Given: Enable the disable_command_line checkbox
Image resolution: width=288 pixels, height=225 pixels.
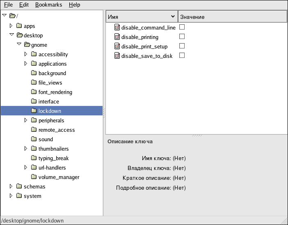Looking at the screenshot, I should coord(182,27).
